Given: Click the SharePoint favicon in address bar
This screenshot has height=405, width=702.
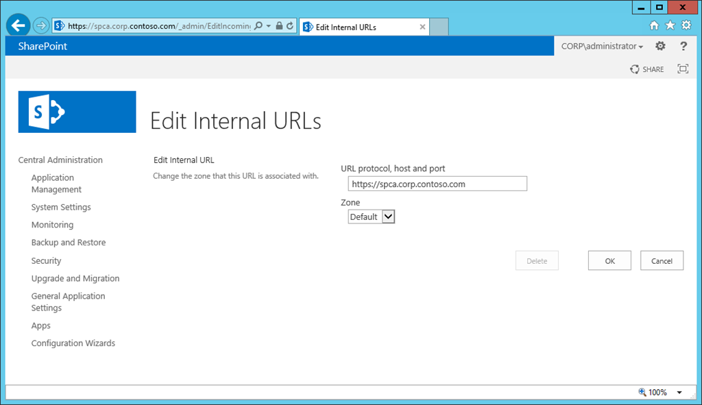Looking at the screenshot, I should click(60, 26).
